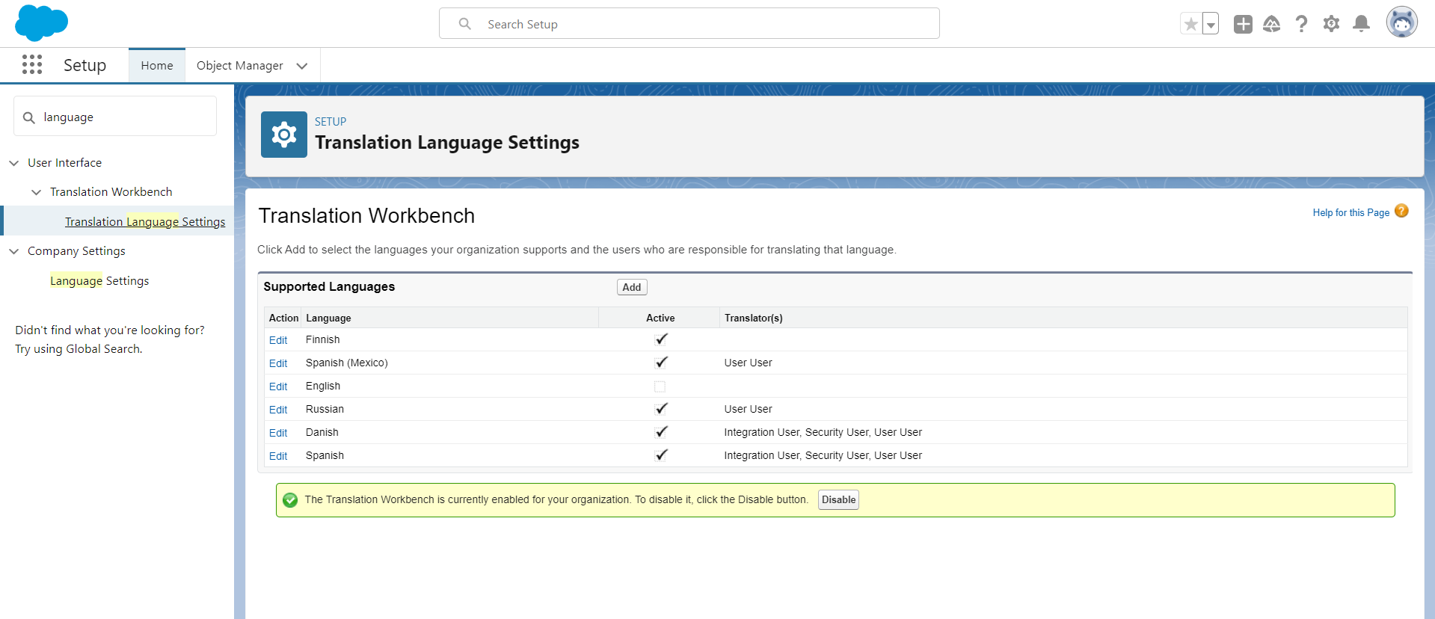
Task: Click the Favorites star icon
Action: click(1190, 24)
